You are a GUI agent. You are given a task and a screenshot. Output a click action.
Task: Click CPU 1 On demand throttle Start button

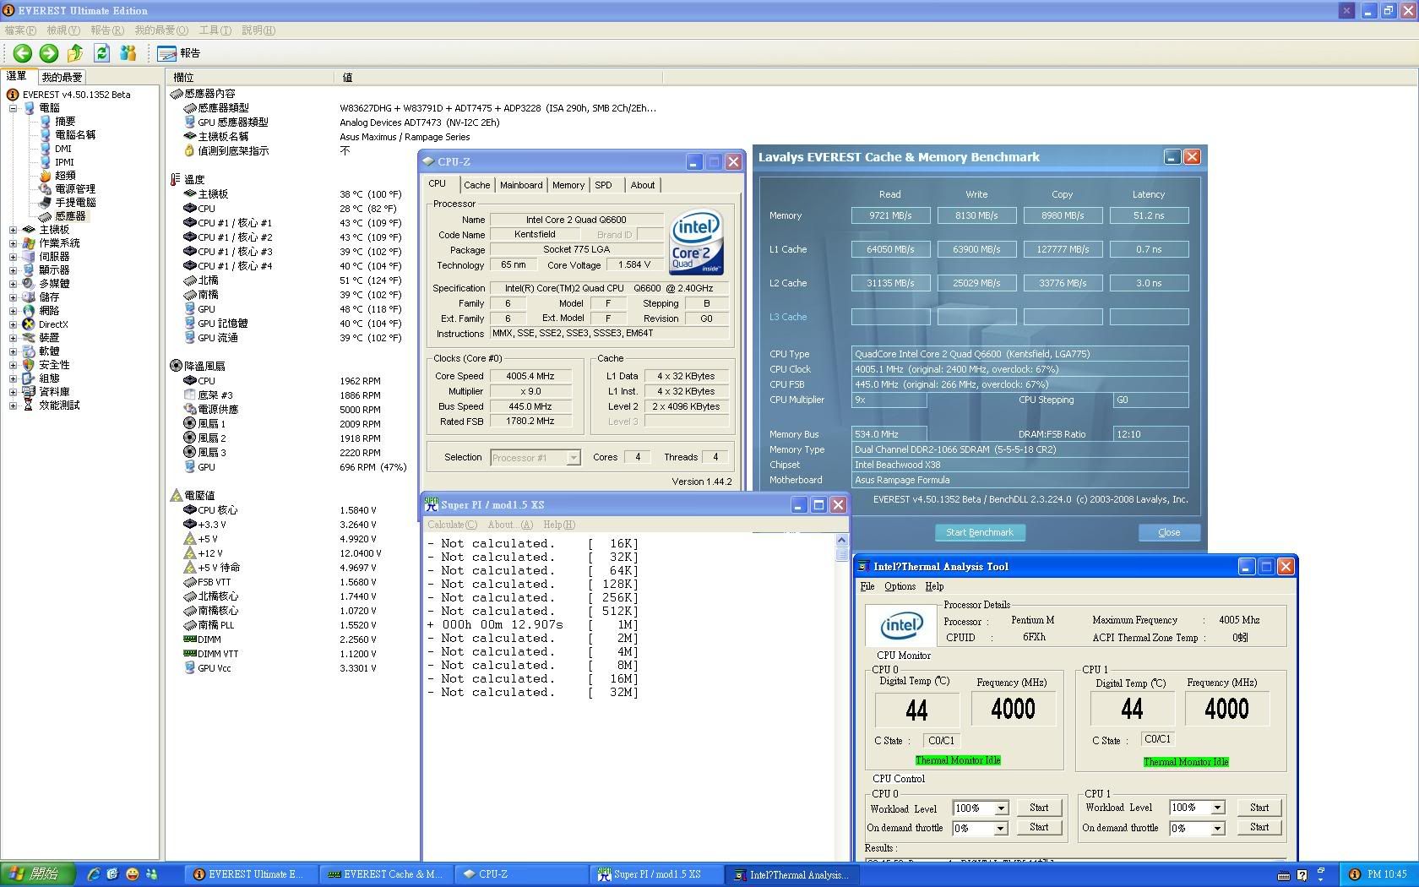tap(1259, 828)
